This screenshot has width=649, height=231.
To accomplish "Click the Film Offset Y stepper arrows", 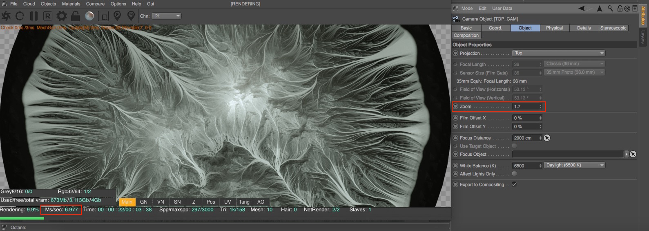I will point(540,126).
